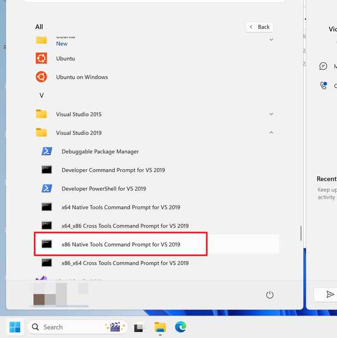Click the taskbar Search box
The image size is (337, 338).
(78, 327)
